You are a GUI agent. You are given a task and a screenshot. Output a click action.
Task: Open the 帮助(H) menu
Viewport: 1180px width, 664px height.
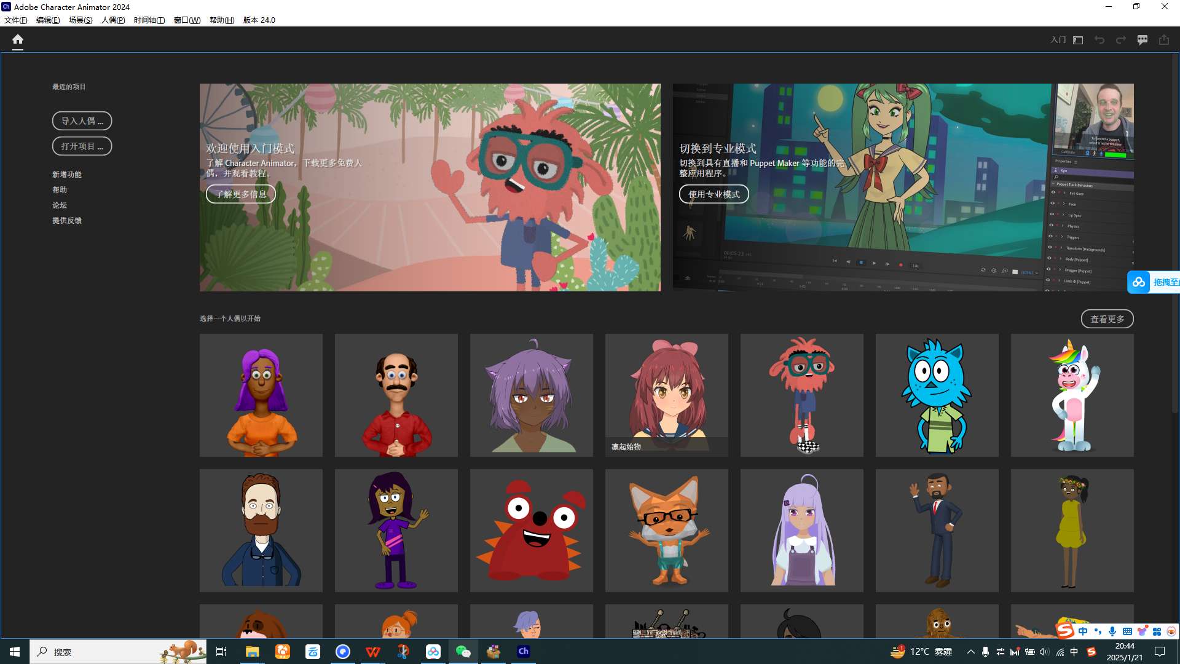pos(222,20)
